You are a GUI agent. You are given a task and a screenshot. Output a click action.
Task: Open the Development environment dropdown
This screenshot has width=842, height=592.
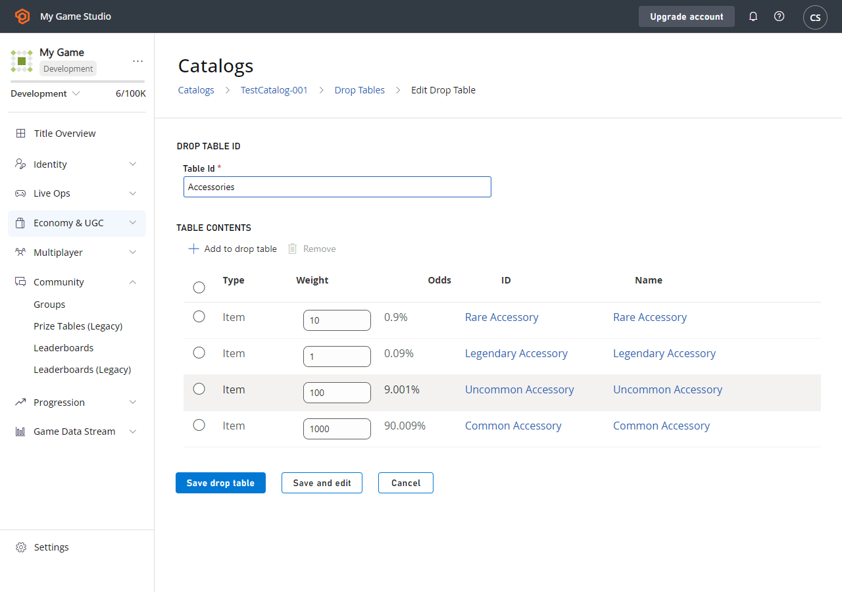click(x=45, y=93)
